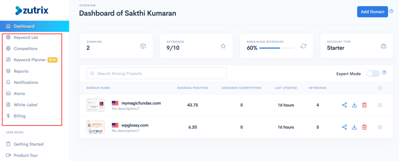Start the Product Tour
This screenshot has height=161, width=399.
pyautogui.click(x=26, y=155)
